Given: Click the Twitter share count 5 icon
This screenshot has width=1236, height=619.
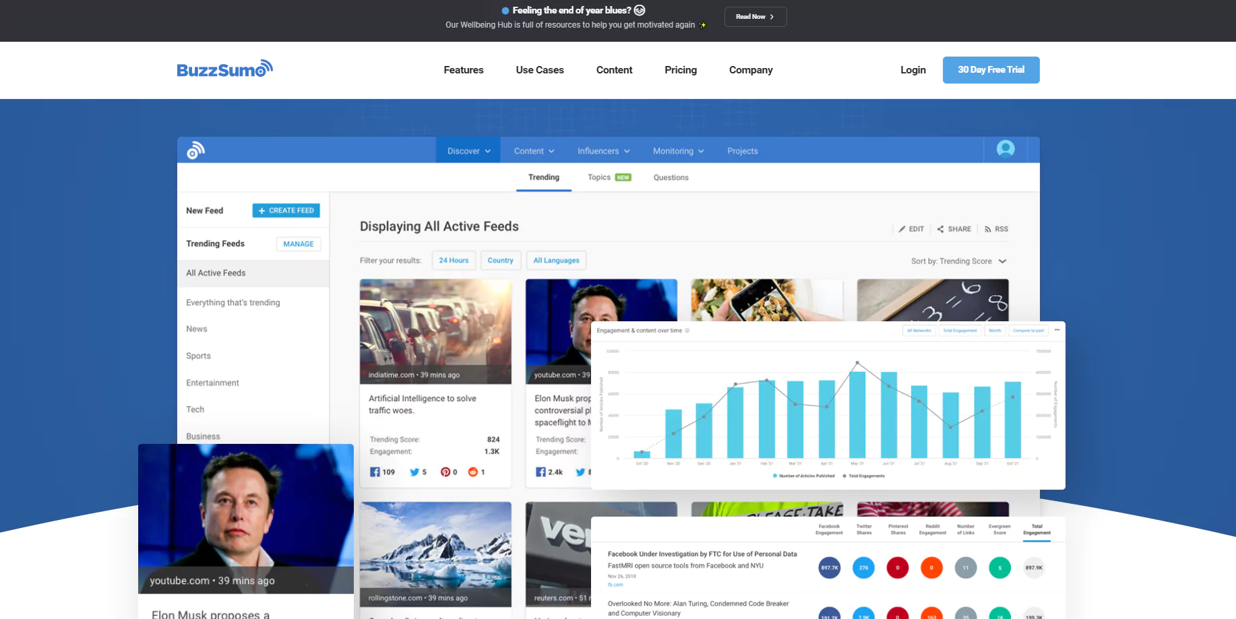Looking at the screenshot, I should [x=414, y=472].
